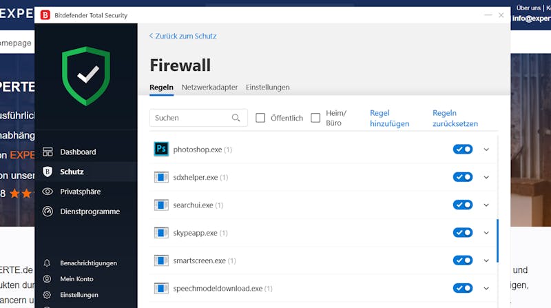Toggle the sdxhelper.exe rule switch
The width and height of the screenshot is (551, 308).
(x=463, y=177)
